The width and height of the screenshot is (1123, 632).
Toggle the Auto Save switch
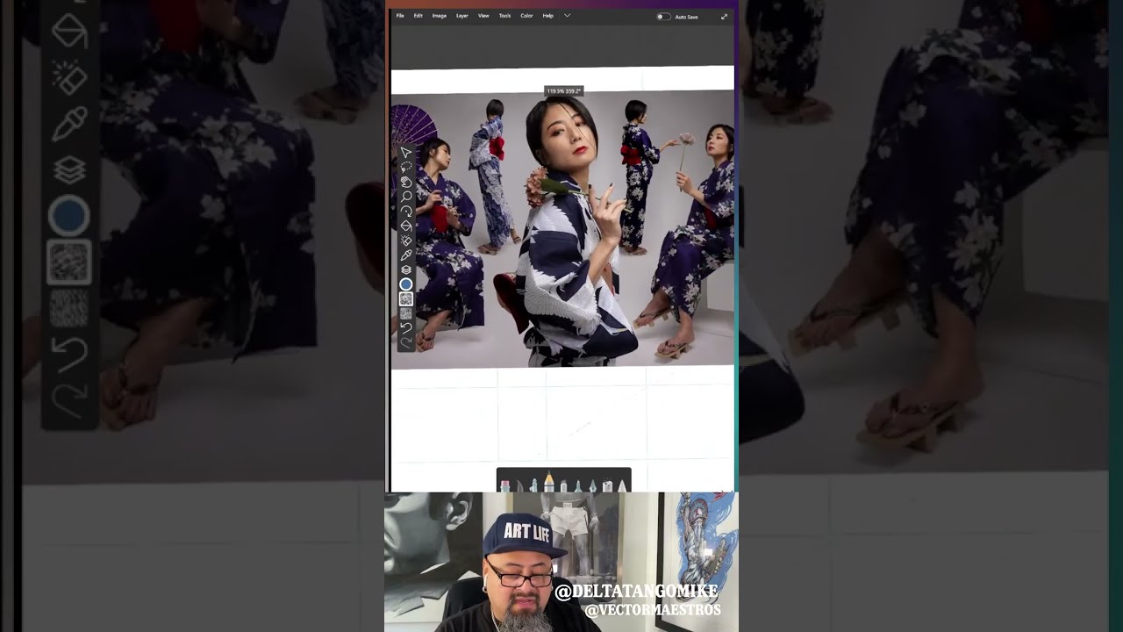tap(663, 17)
